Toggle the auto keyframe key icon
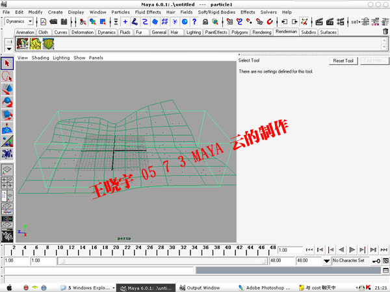The image size is (390, 292). click(376, 261)
